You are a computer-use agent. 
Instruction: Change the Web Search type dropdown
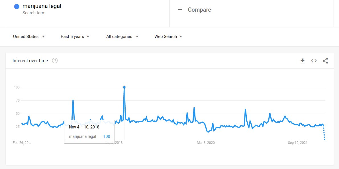[168, 37]
